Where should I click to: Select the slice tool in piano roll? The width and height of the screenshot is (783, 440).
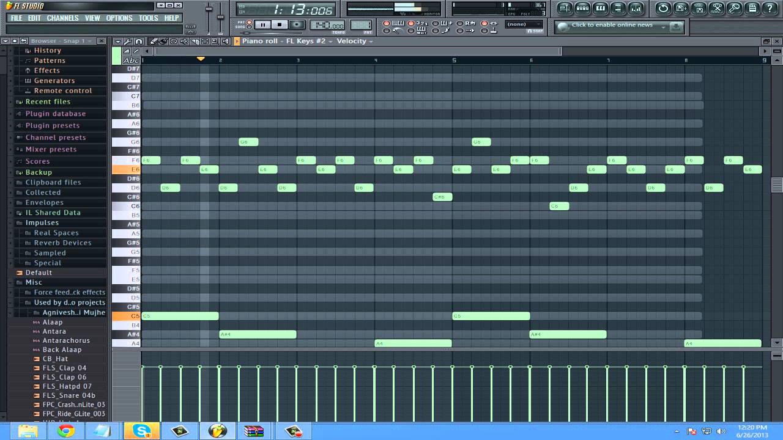coord(195,42)
